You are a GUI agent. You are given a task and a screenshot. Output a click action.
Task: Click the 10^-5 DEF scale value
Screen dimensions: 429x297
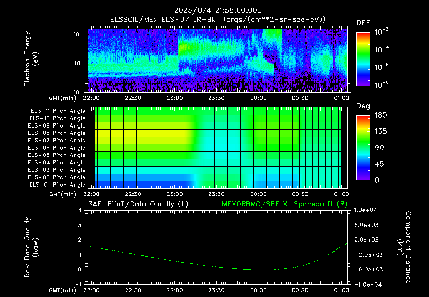(x=381, y=67)
